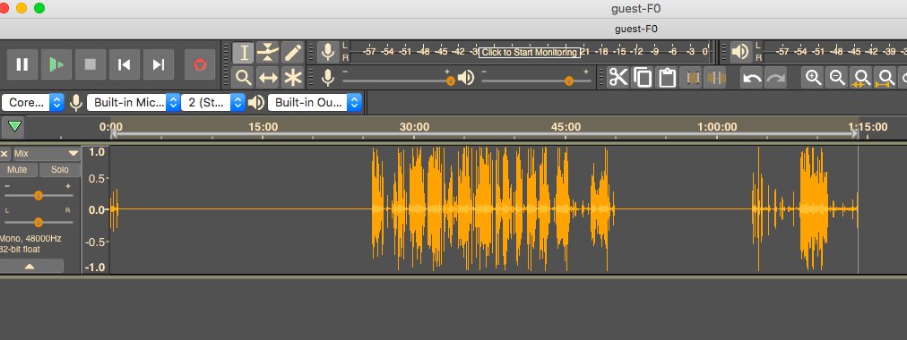Solo the Mix track
The image size is (907, 340).
[59, 170]
